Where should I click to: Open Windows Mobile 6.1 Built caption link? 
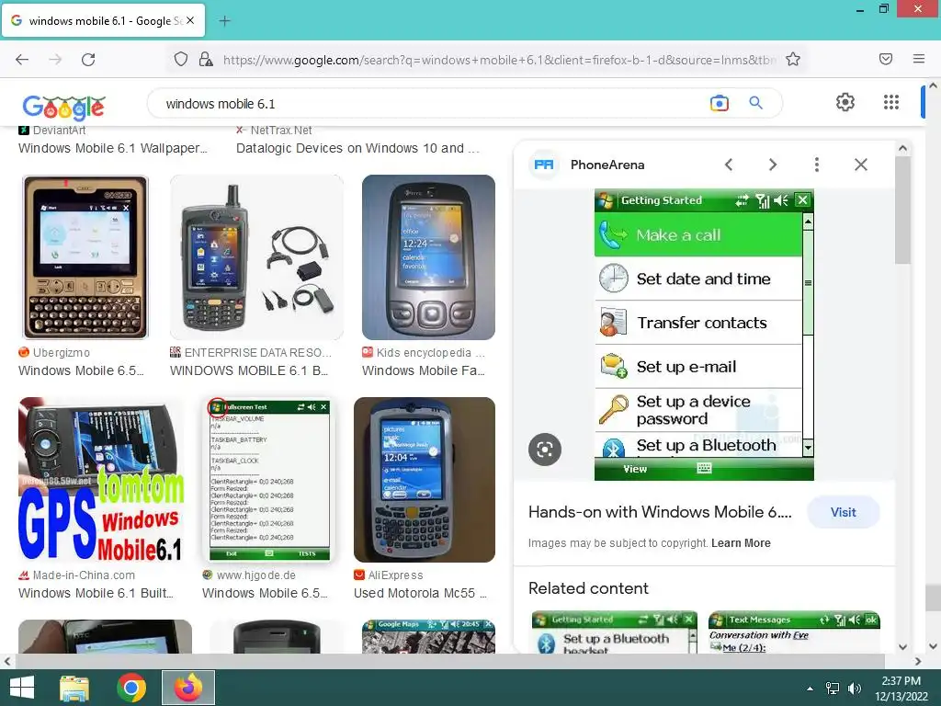click(x=96, y=593)
